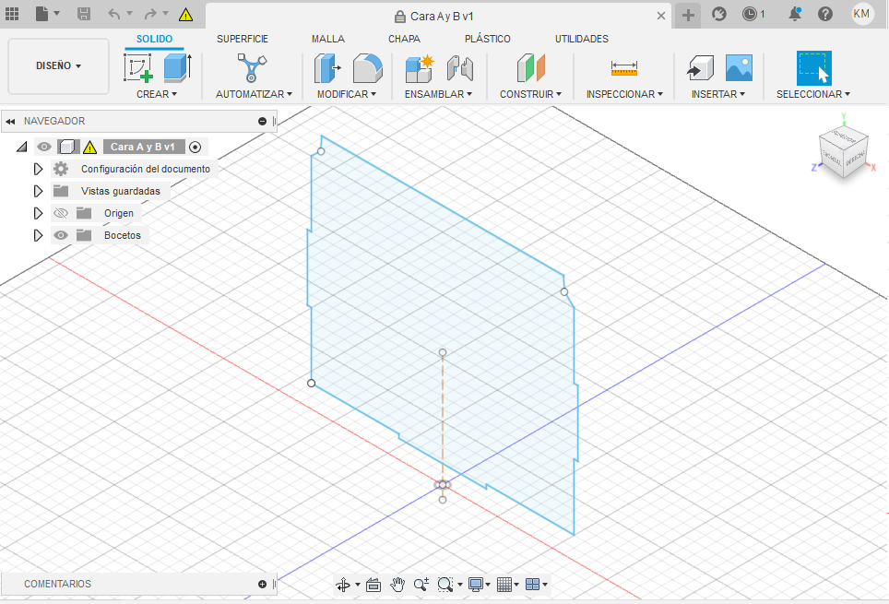Open the MODIFICAR dropdown menu
The image size is (889, 604).
click(x=347, y=94)
